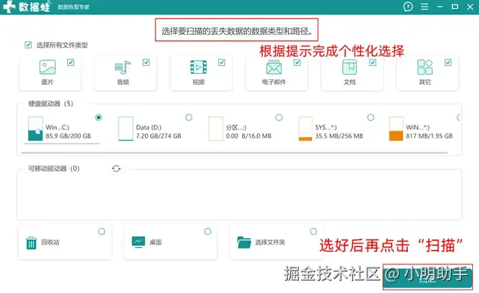Click the 其它 other types icon

[425, 67]
